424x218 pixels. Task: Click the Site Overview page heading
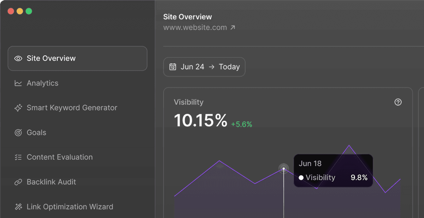pyautogui.click(x=188, y=17)
